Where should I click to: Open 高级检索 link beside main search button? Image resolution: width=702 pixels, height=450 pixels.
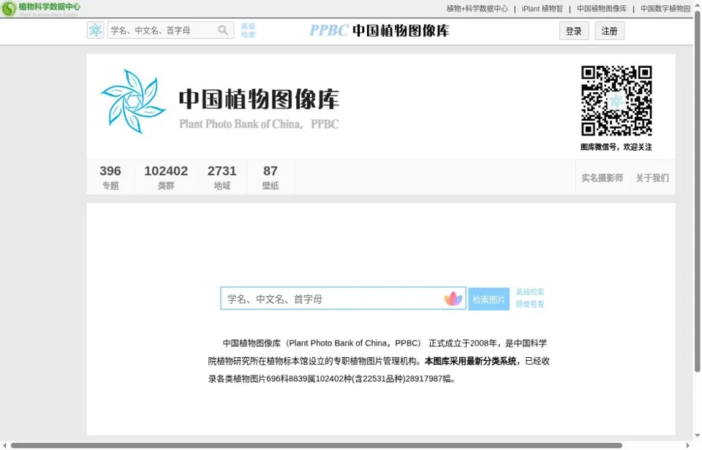[x=529, y=292]
